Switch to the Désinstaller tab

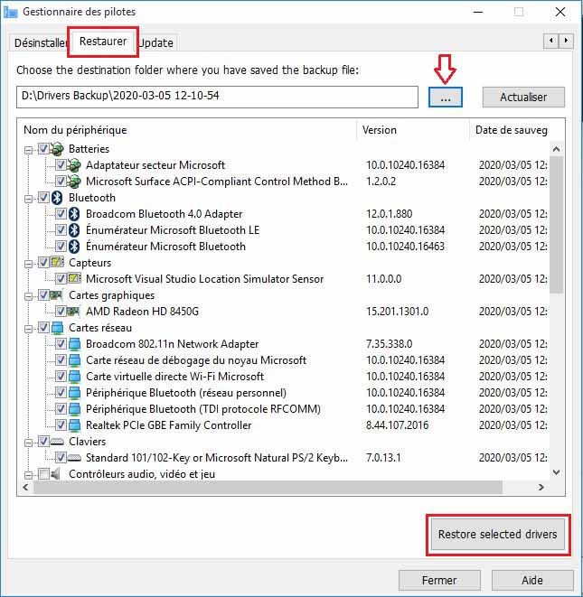(x=40, y=42)
